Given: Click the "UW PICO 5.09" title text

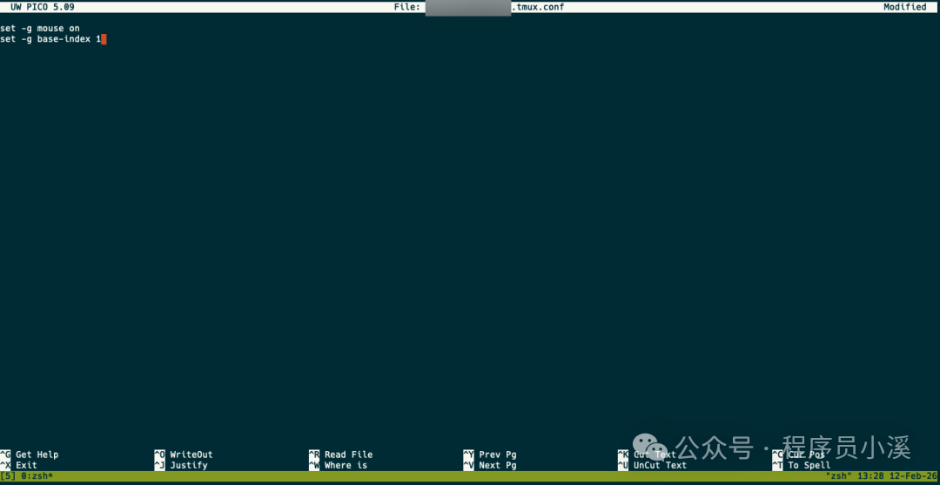Looking at the screenshot, I should coord(43,7).
